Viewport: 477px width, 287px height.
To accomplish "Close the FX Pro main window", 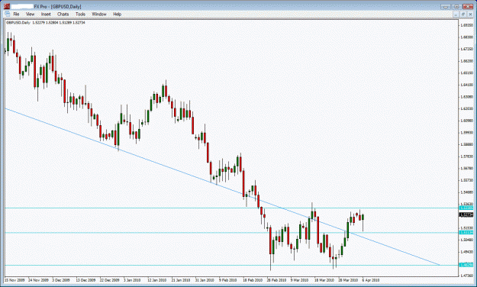I will click(468, 6).
